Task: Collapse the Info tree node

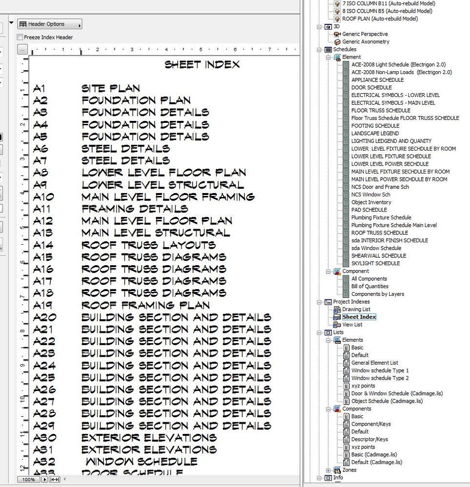Action: 319,478
